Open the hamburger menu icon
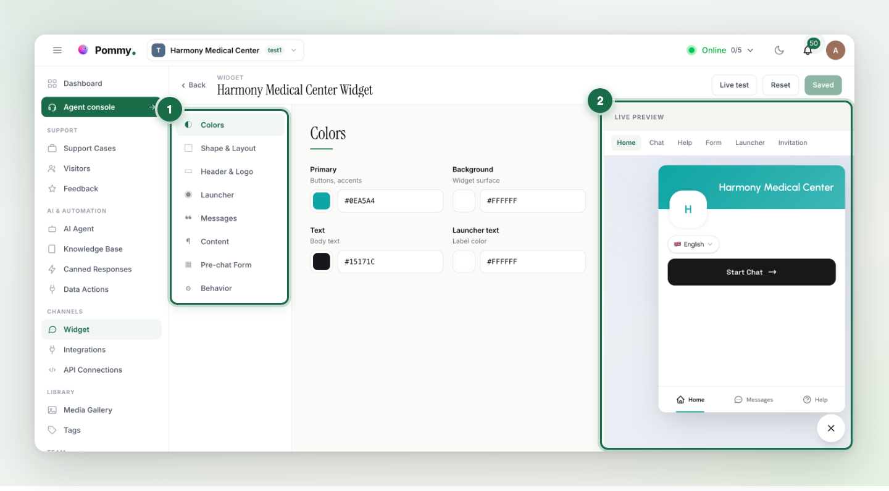 coord(57,51)
